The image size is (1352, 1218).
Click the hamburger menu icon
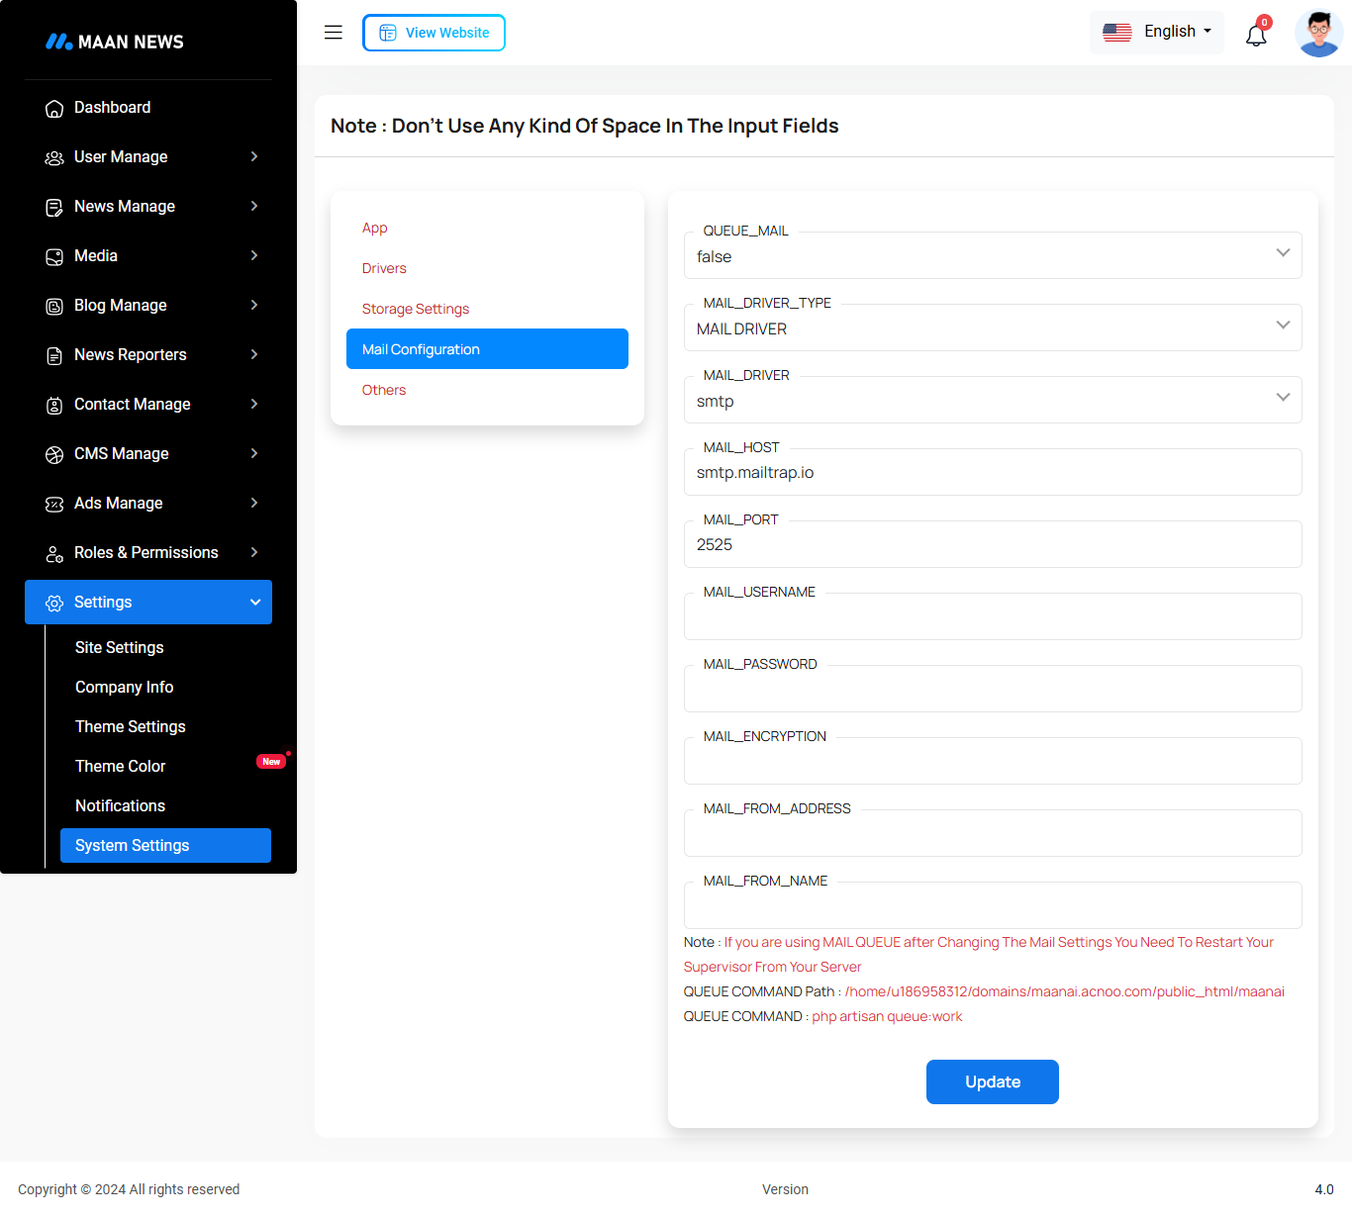[x=334, y=33]
